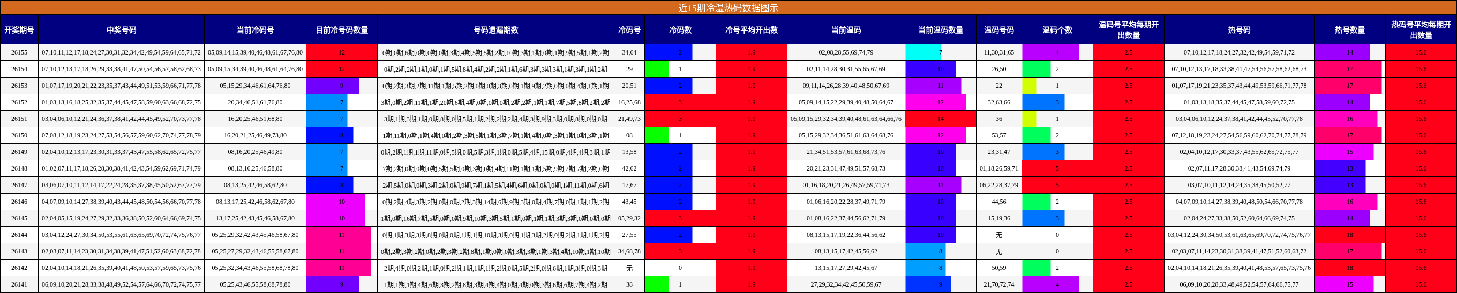Image resolution: width=1457 pixels, height=293 pixels.
Task: Select period cell 26150
Action: tap(19, 135)
